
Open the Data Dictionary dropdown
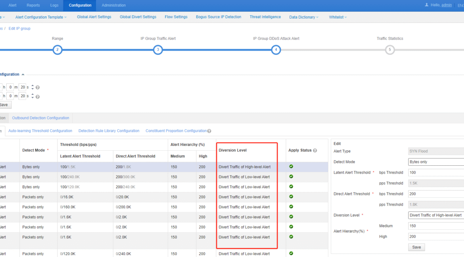(x=303, y=17)
